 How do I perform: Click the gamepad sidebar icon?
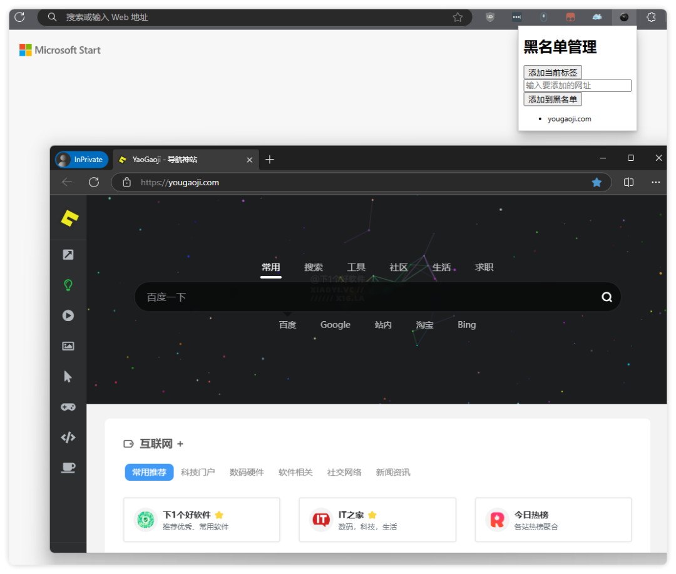tap(68, 407)
